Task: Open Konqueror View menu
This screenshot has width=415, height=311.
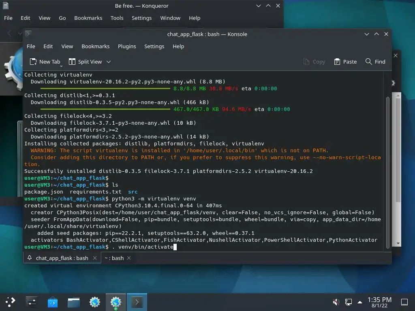Action: tap(45, 18)
